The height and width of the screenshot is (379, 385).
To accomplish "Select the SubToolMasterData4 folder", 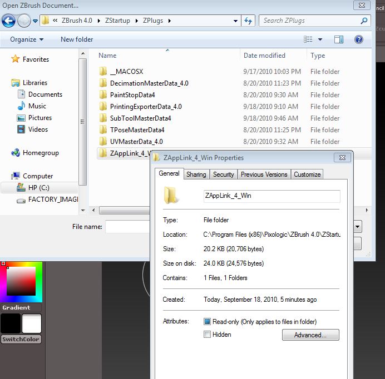I will (135, 118).
